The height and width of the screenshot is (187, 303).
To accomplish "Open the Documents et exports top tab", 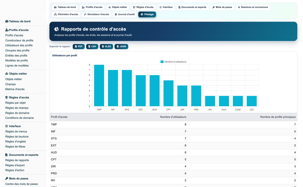I will (192, 7).
